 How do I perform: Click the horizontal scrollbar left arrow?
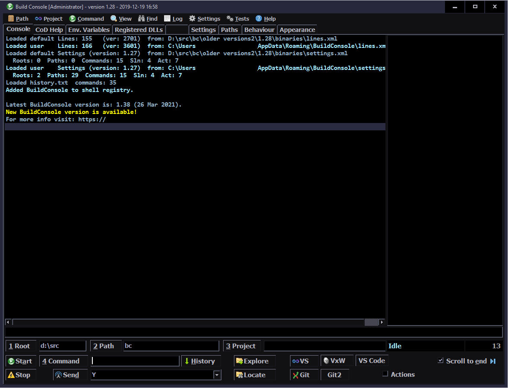coord(8,322)
